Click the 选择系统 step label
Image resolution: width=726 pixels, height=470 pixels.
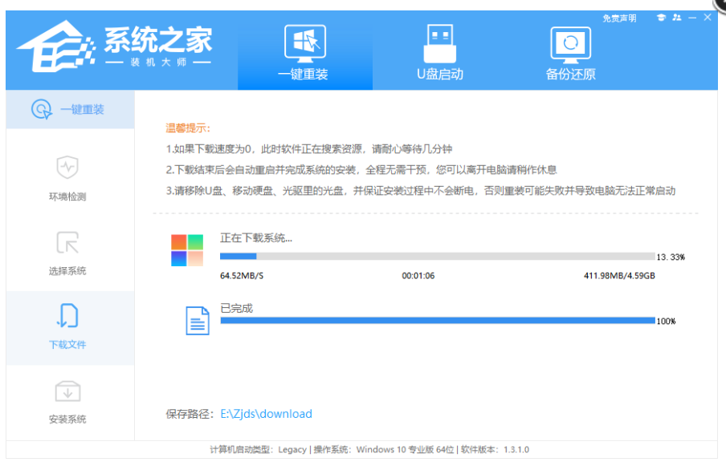tap(67, 270)
